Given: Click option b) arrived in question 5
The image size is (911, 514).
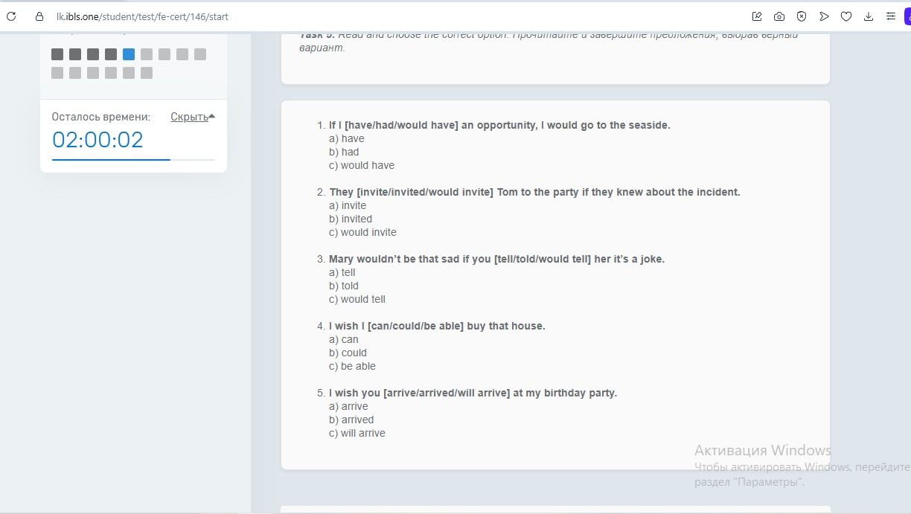Looking at the screenshot, I should 351,420.
